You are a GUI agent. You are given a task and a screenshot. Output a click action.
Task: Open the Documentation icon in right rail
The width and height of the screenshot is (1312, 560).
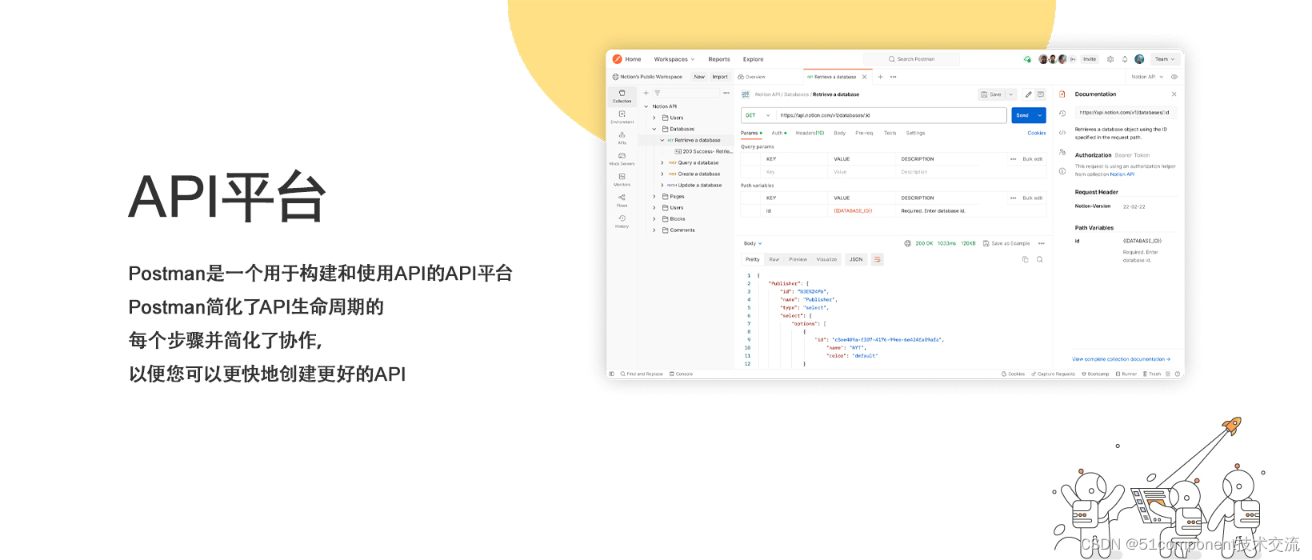tap(1062, 94)
